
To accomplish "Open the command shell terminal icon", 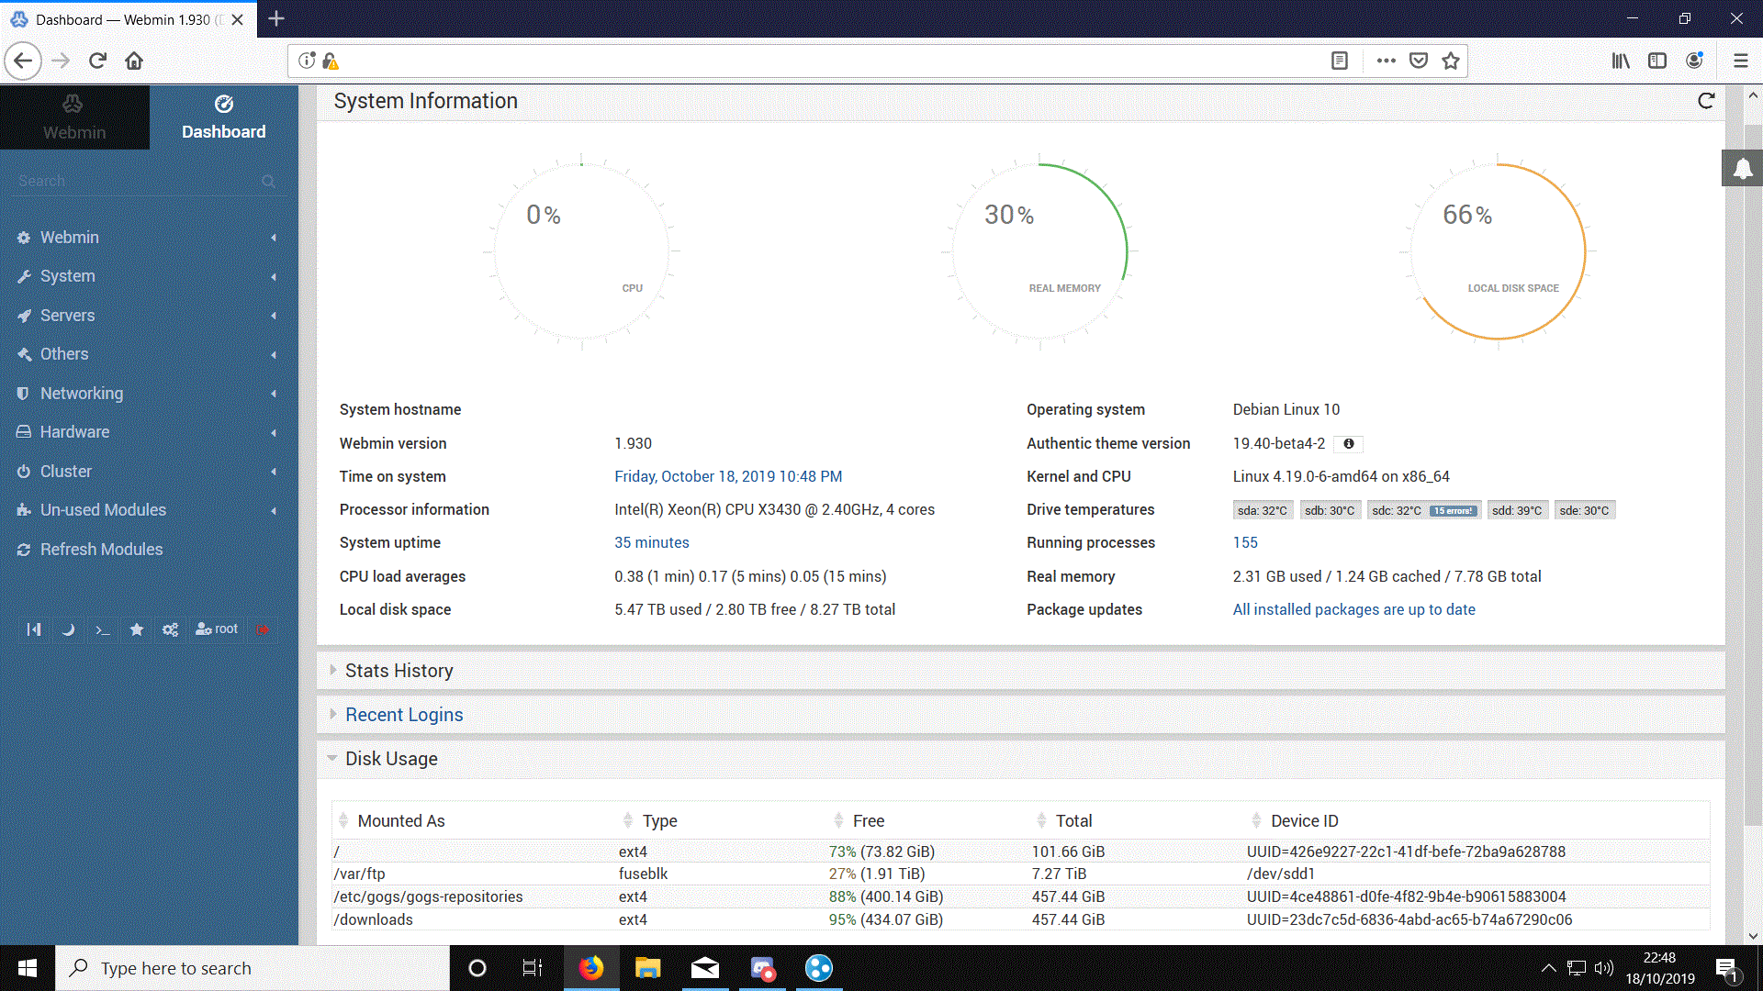I will click(103, 629).
